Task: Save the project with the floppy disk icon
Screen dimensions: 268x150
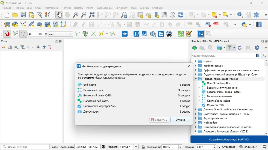Action: point(23,15)
